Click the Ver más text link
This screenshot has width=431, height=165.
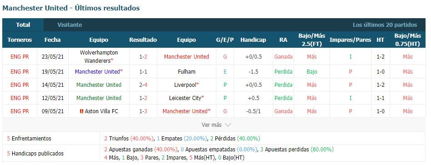tap(211, 125)
